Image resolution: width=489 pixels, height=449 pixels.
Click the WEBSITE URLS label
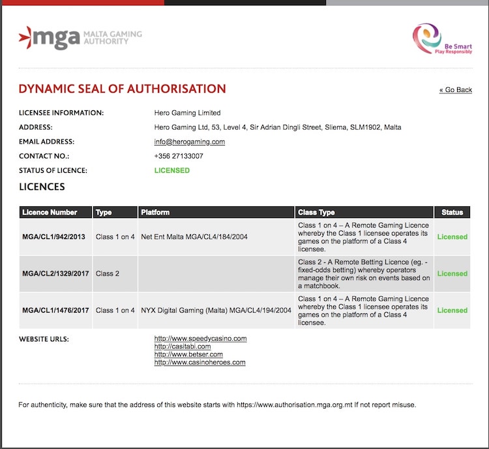[x=44, y=339]
